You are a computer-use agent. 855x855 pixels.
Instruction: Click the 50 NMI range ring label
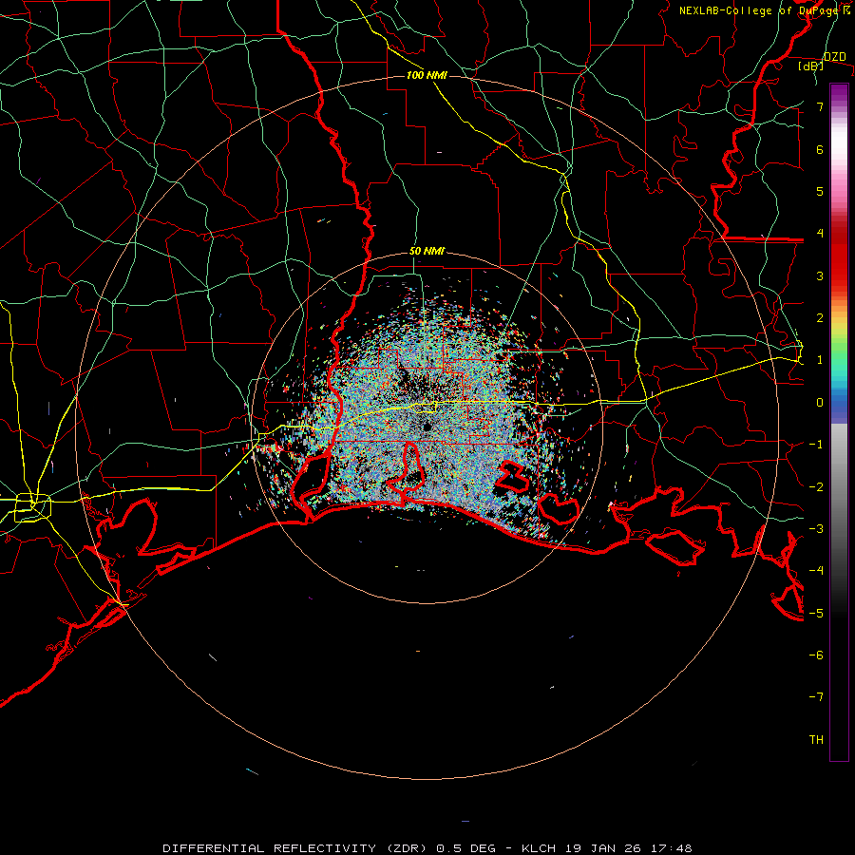(427, 251)
